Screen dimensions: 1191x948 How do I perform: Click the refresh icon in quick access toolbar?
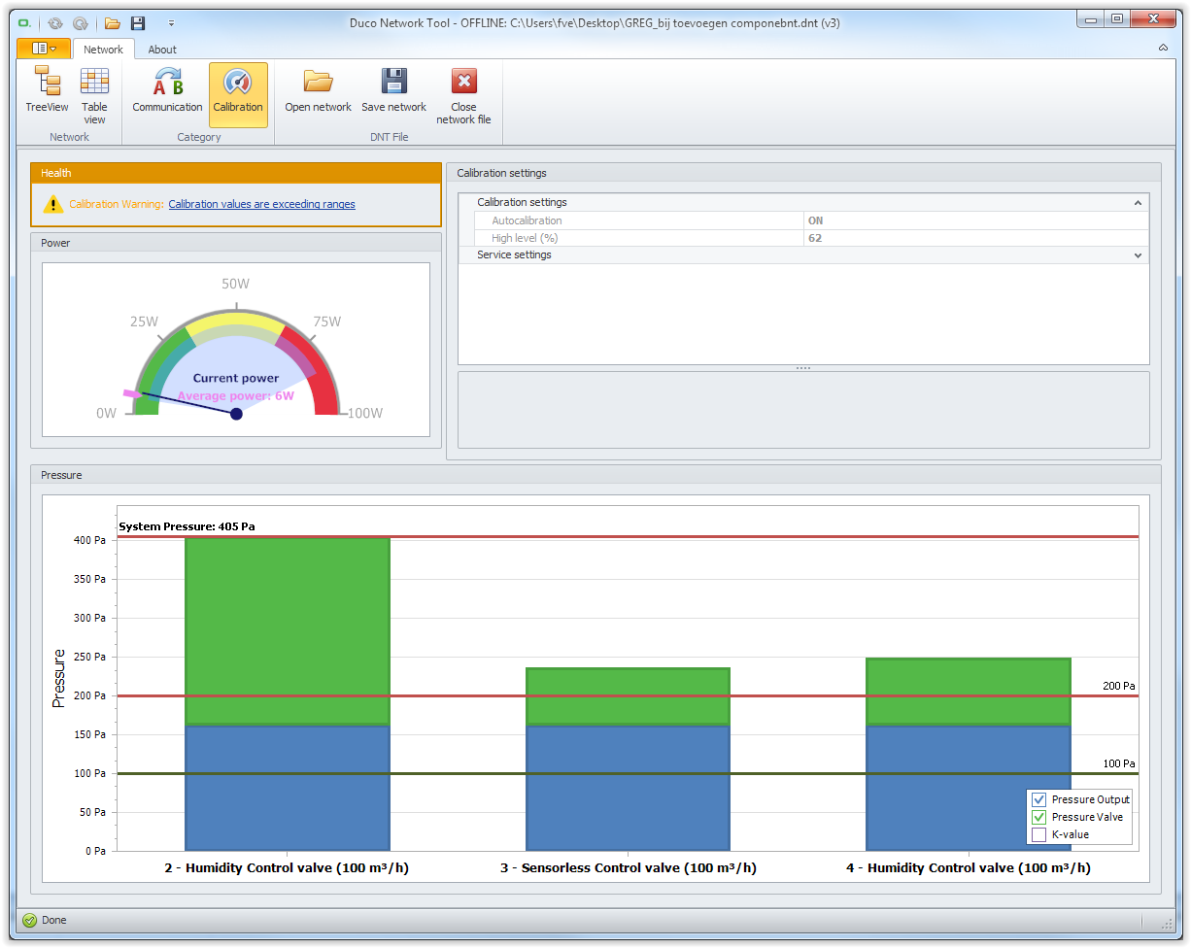55,22
